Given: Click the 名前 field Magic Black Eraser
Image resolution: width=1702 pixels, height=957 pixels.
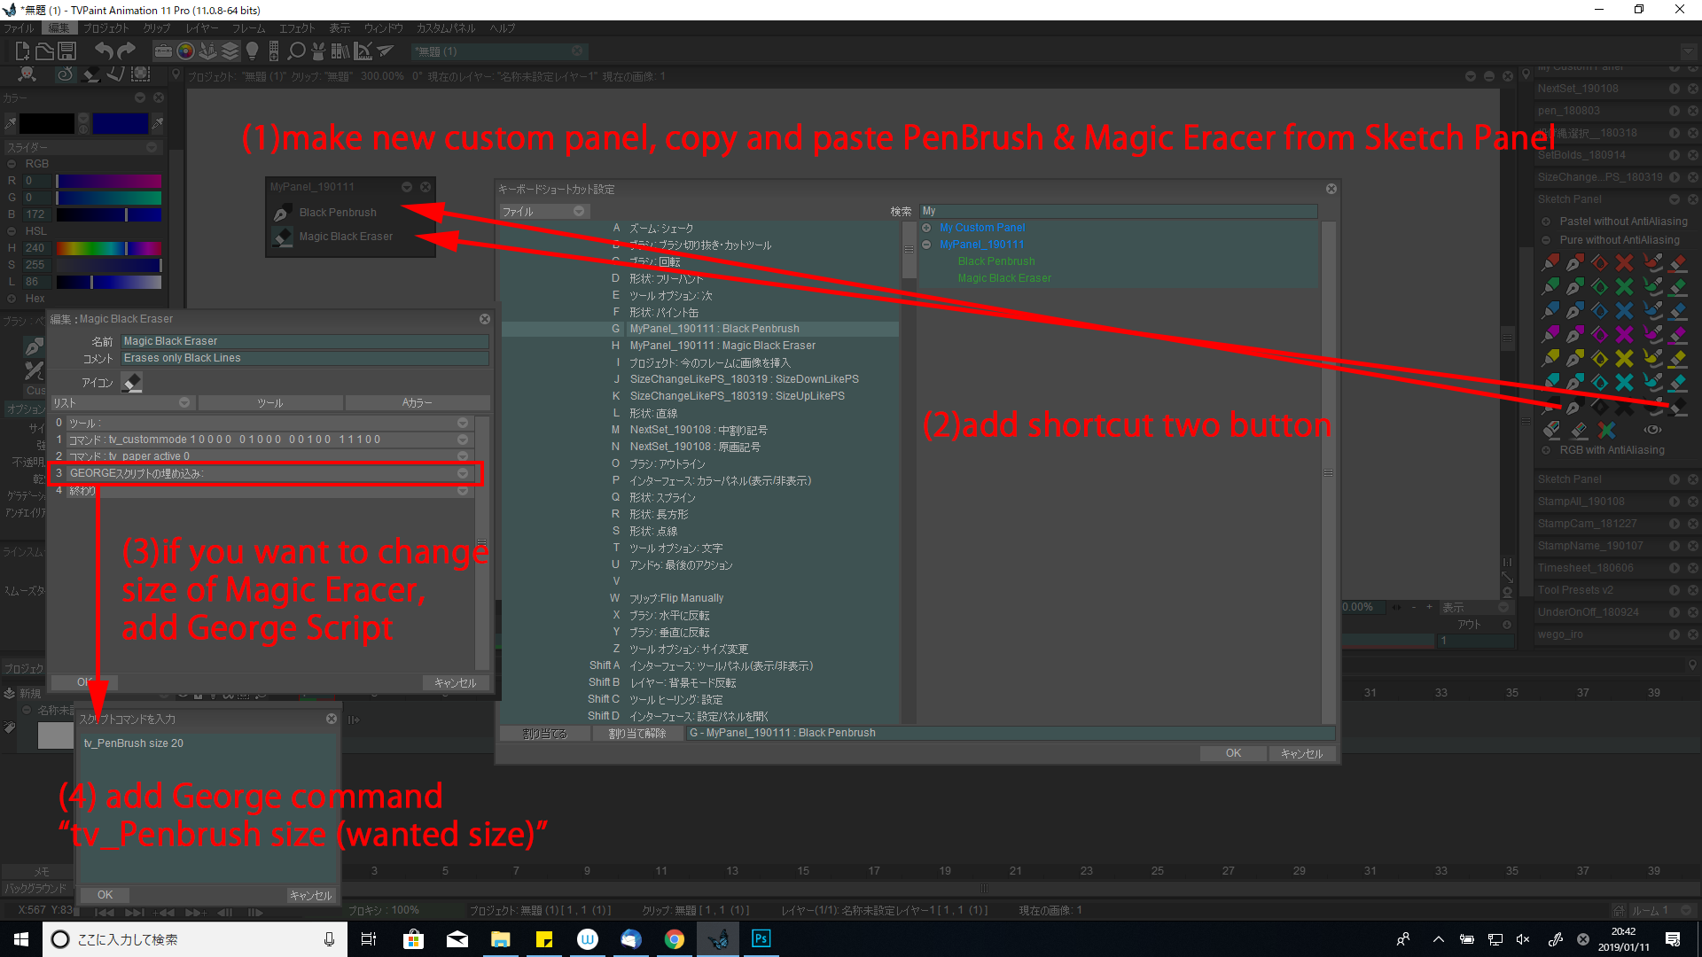Looking at the screenshot, I should pyautogui.click(x=305, y=341).
